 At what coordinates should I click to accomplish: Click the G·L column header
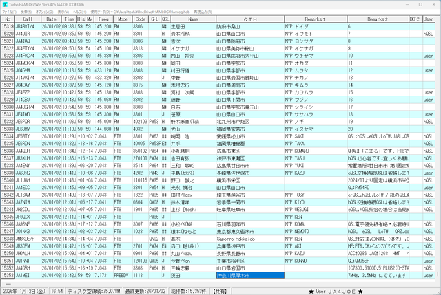click(154, 19)
